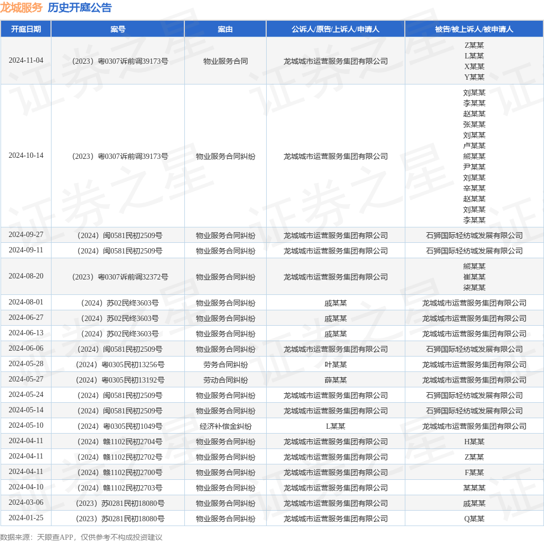Click the date 2024-03-06
The width and height of the screenshot is (544, 542).
tap(26, 503)
